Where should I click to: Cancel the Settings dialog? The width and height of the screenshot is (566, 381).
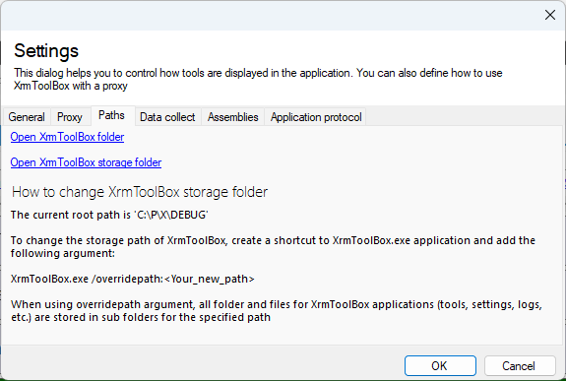(519, 366)
